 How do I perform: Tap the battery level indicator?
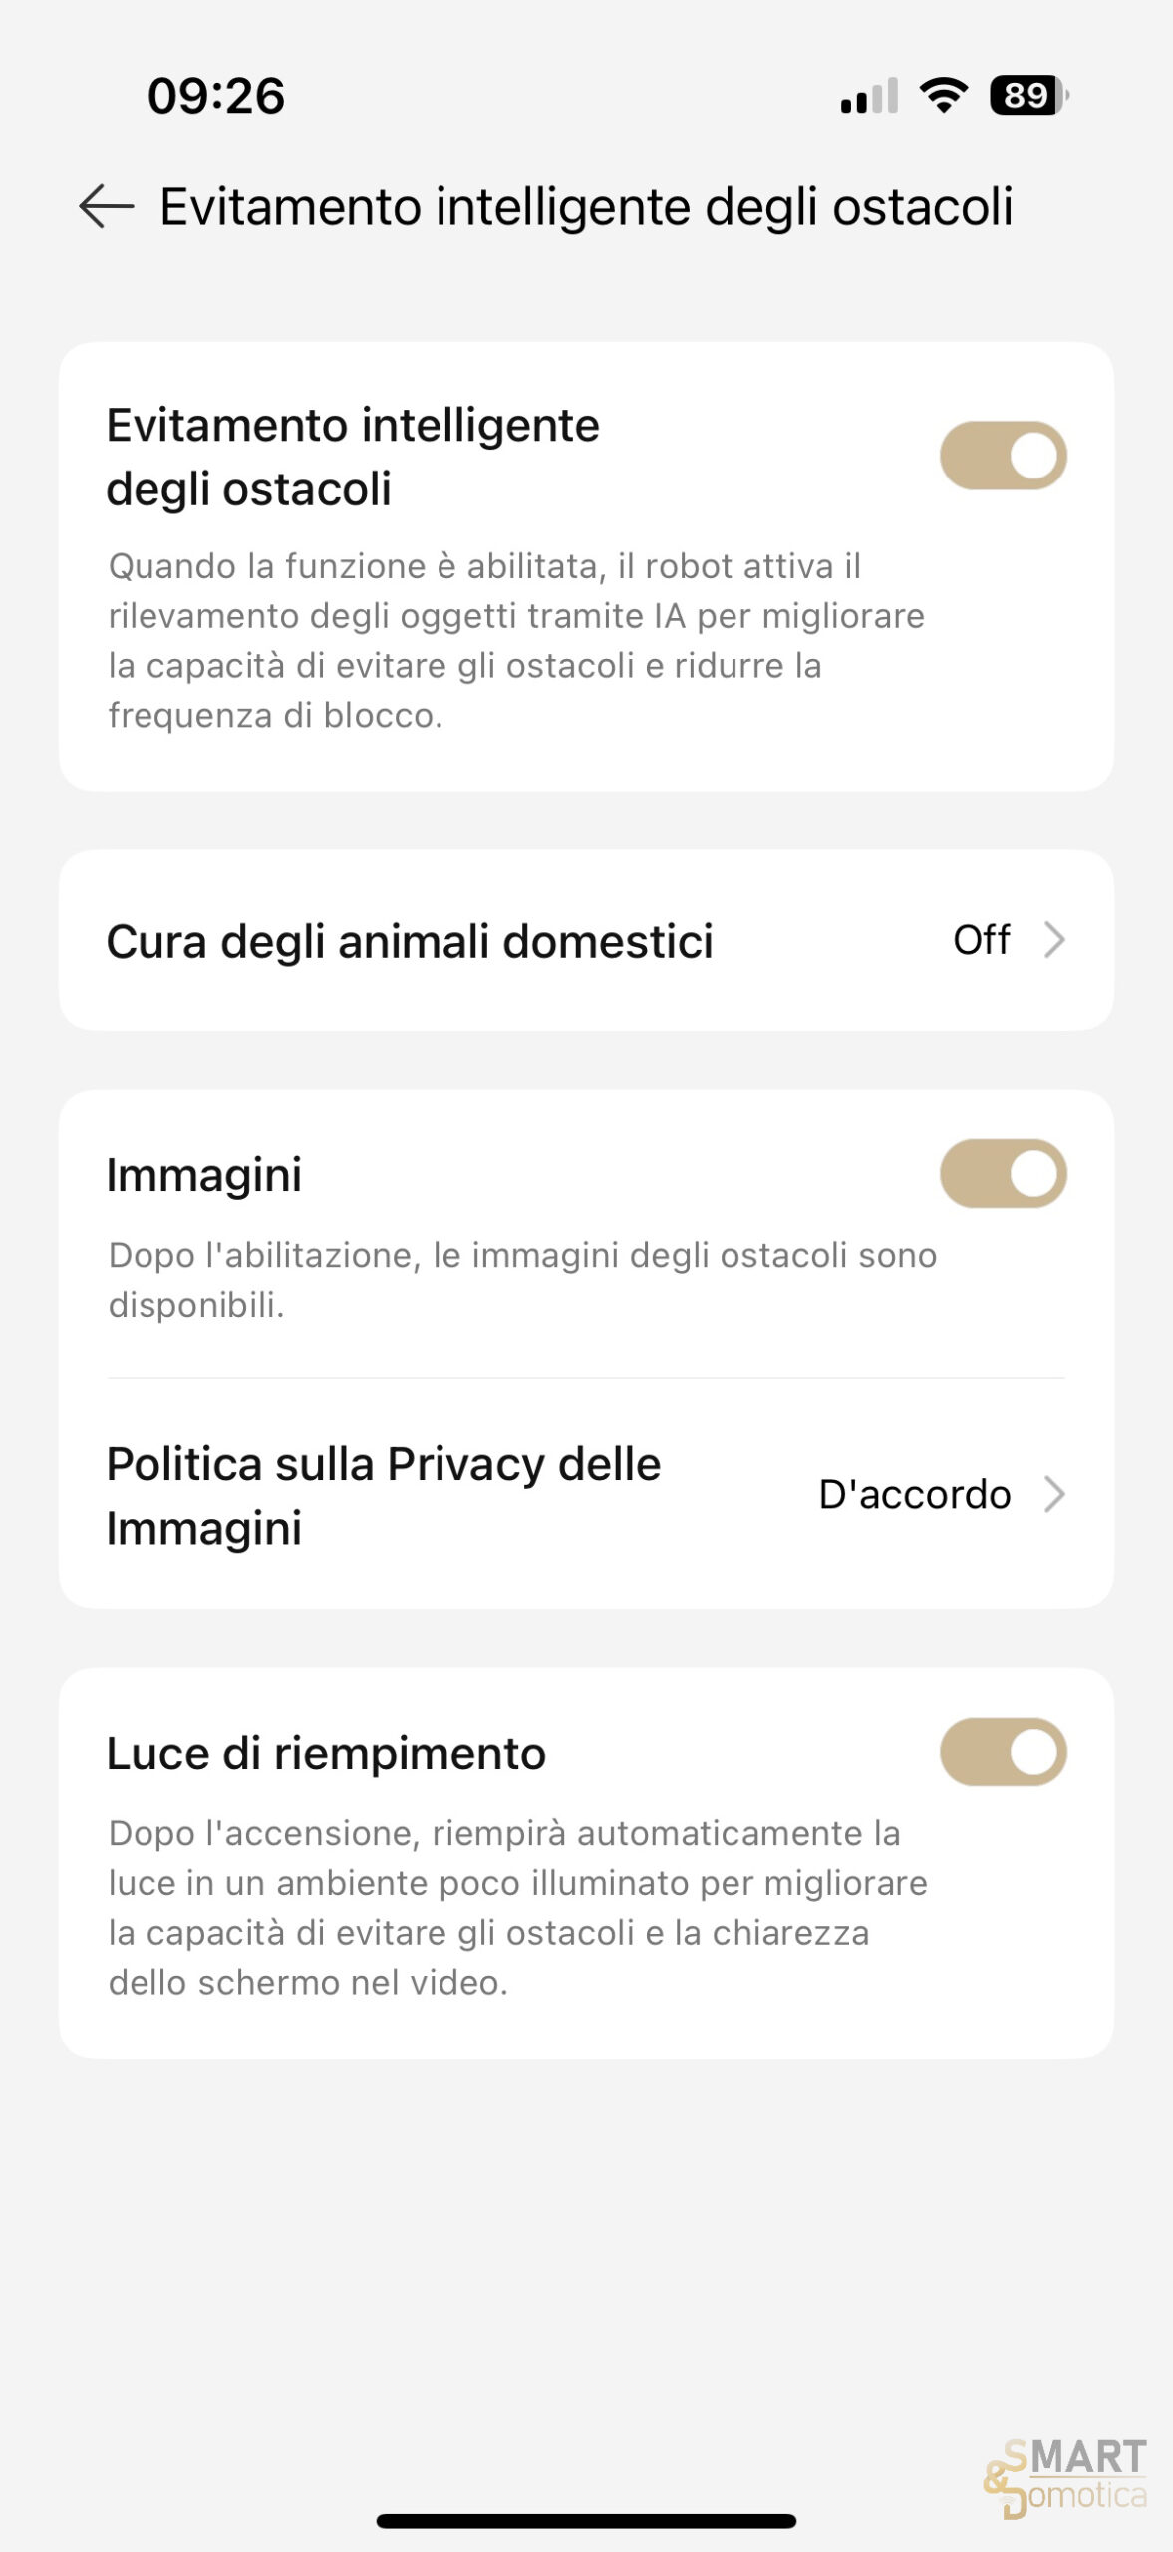pos(1027,96)
